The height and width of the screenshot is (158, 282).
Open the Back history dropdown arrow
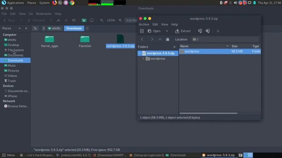[22, 21]
